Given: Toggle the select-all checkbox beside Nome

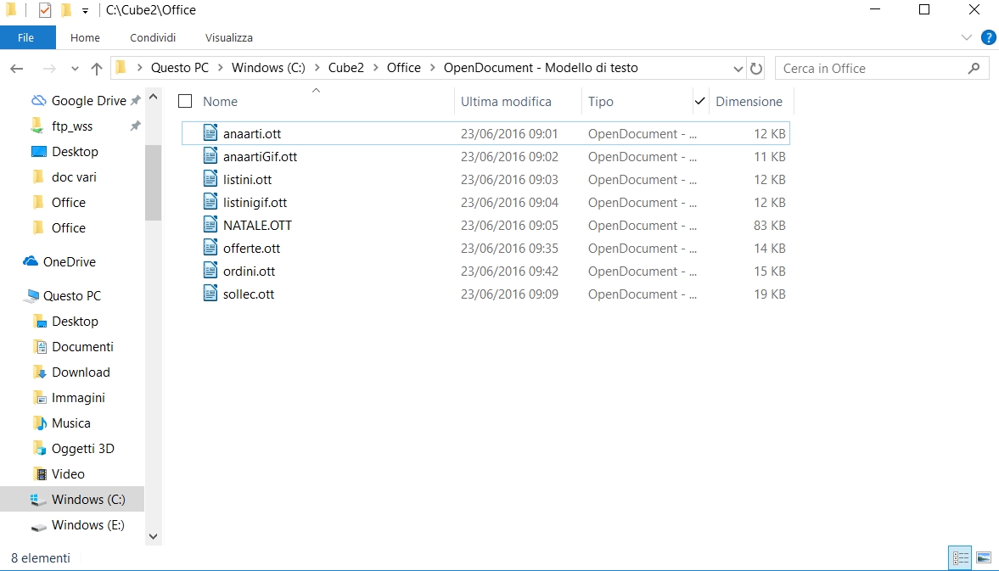Looking at the screenshot, I should pos(185,102).
